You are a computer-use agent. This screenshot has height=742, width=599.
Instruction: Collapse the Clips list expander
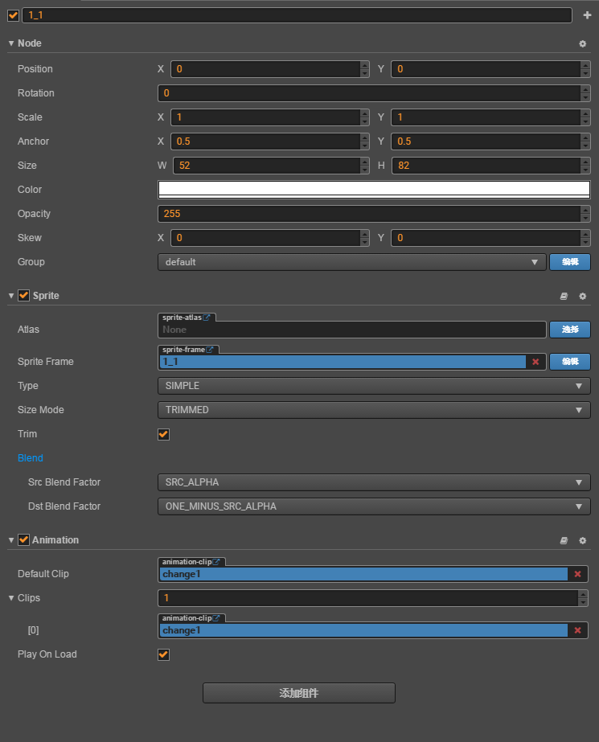[11, 598]
